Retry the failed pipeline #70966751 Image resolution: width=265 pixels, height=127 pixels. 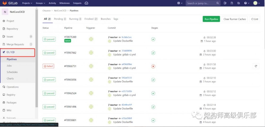256,66
